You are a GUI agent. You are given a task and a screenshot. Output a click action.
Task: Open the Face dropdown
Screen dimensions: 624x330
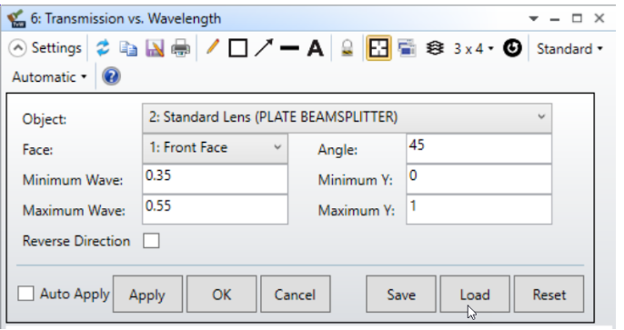tap(215, 148)
